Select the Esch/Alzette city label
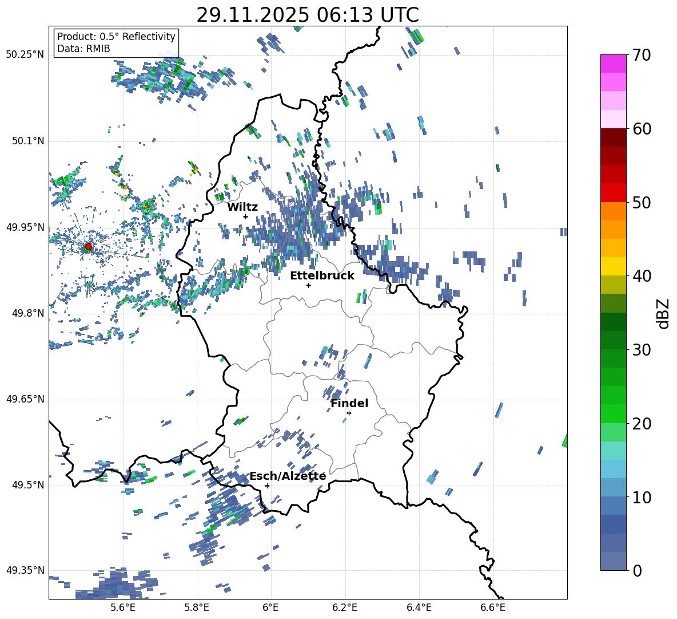677x619 pixels. pyautogui.click(x=288, y=476)
